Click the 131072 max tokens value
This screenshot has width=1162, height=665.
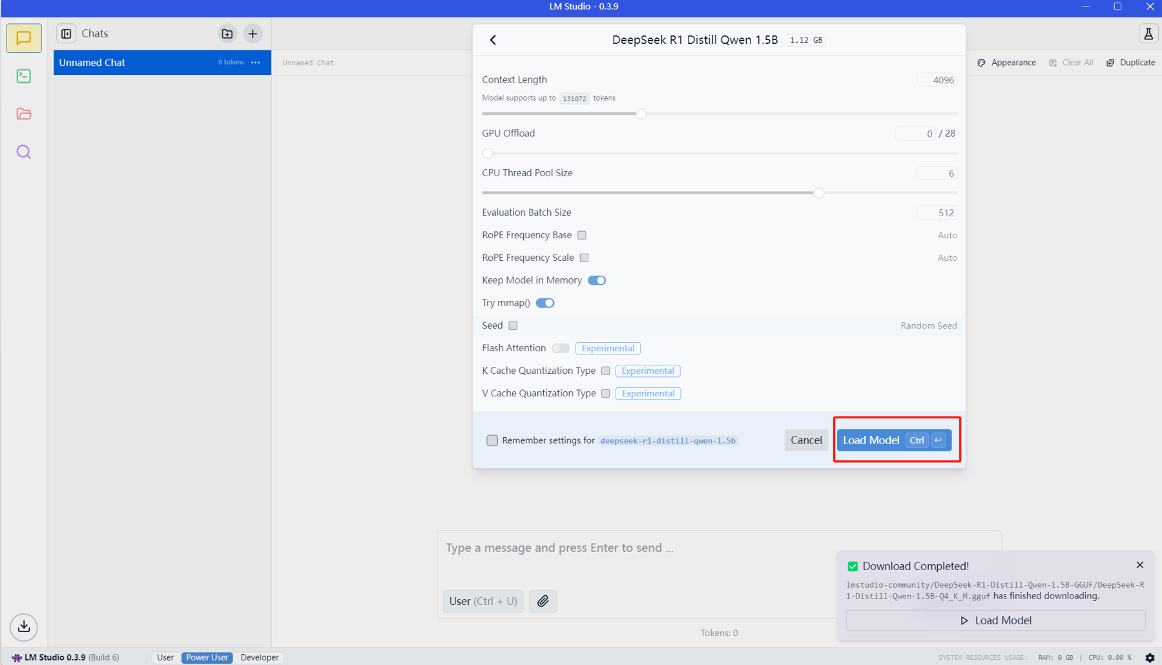(x=574, y=98)
